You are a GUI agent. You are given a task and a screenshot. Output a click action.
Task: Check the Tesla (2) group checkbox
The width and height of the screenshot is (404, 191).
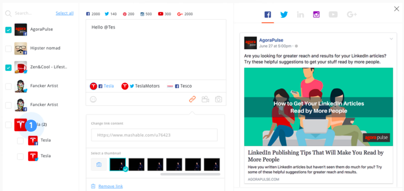click(8, 125)
